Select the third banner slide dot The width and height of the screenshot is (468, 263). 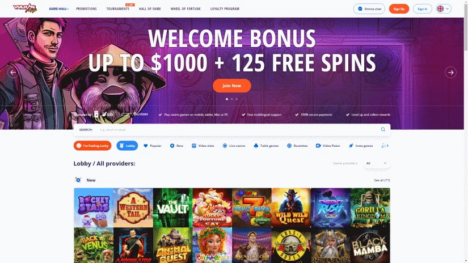(x=237, y=99)
